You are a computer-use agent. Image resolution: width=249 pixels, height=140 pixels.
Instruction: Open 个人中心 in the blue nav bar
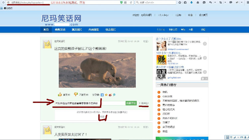[161, 29]
